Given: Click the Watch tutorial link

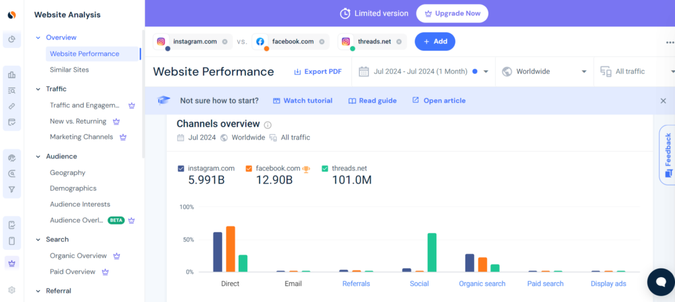Looking at the screenshot, I should tap(303, 101).
